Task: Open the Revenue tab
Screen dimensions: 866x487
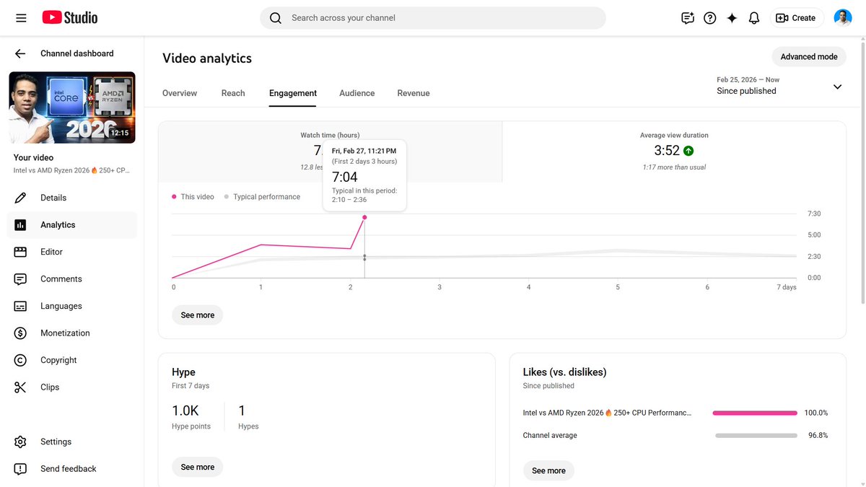Action: (x=414, y=93)
